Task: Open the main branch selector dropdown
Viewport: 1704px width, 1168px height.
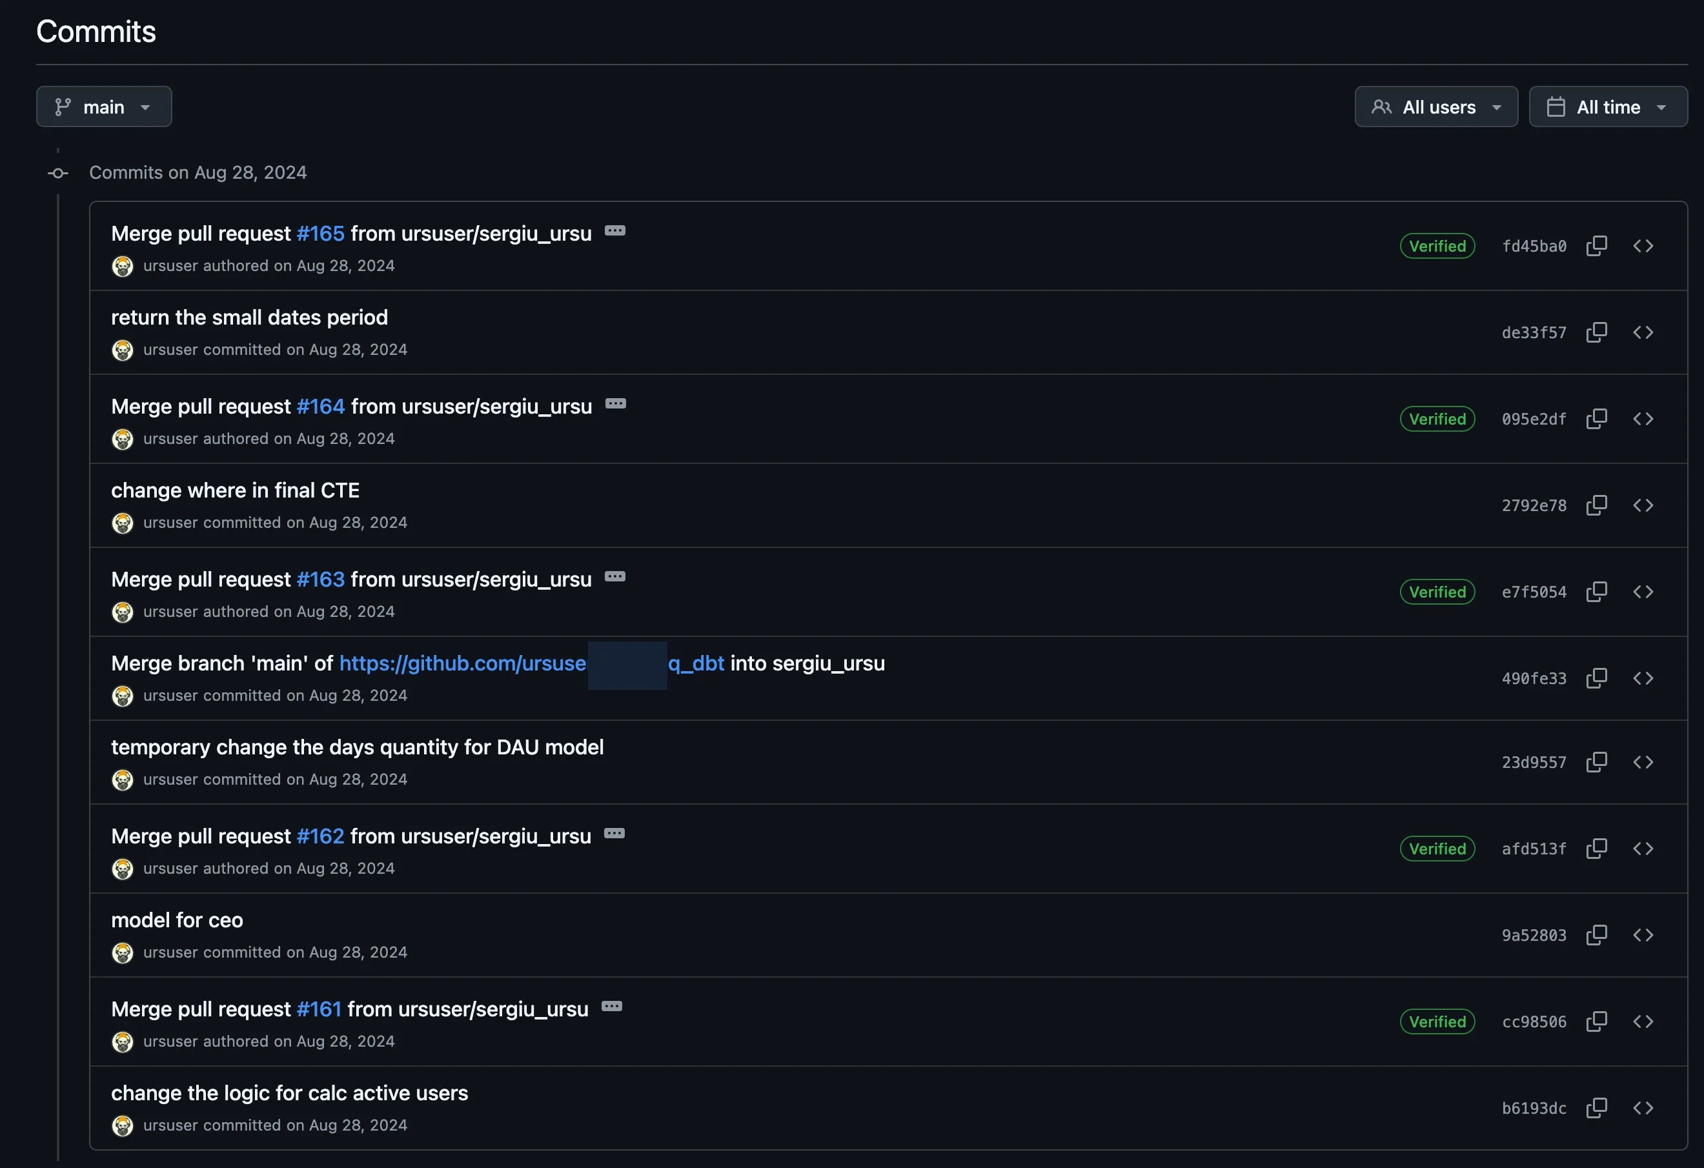Action: (x=104, y=107)
